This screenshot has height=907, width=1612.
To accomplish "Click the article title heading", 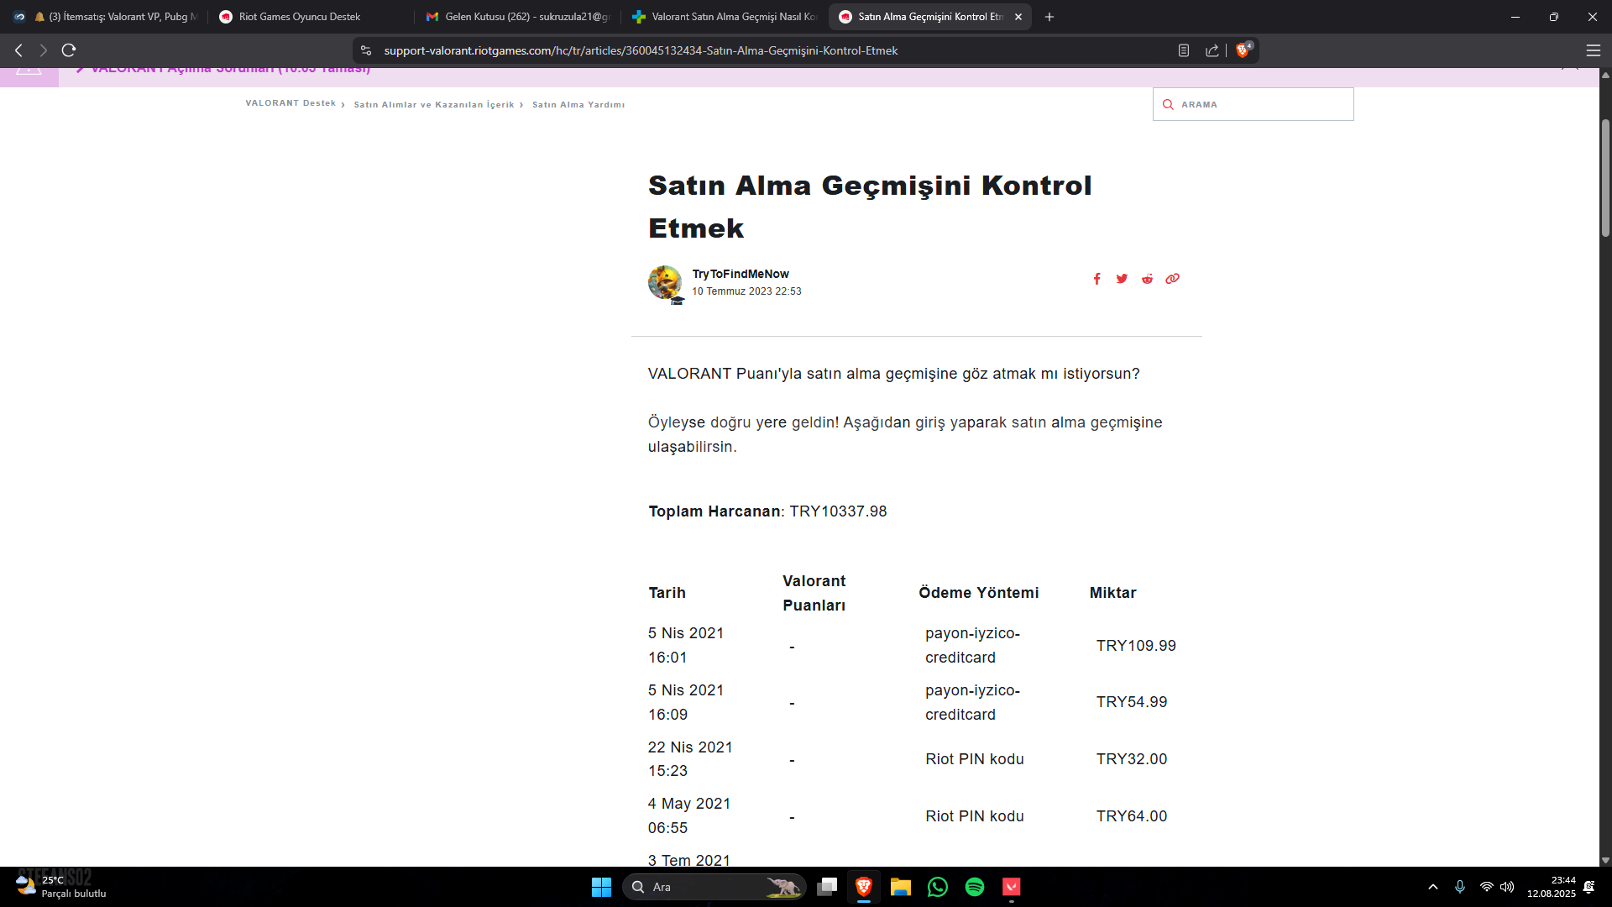I will (870, 207).
